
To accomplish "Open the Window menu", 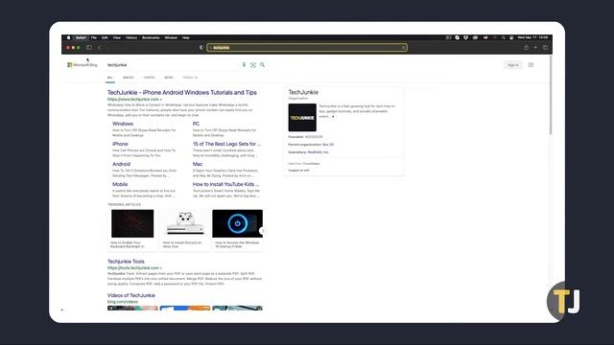I will (x=171, y=37).
